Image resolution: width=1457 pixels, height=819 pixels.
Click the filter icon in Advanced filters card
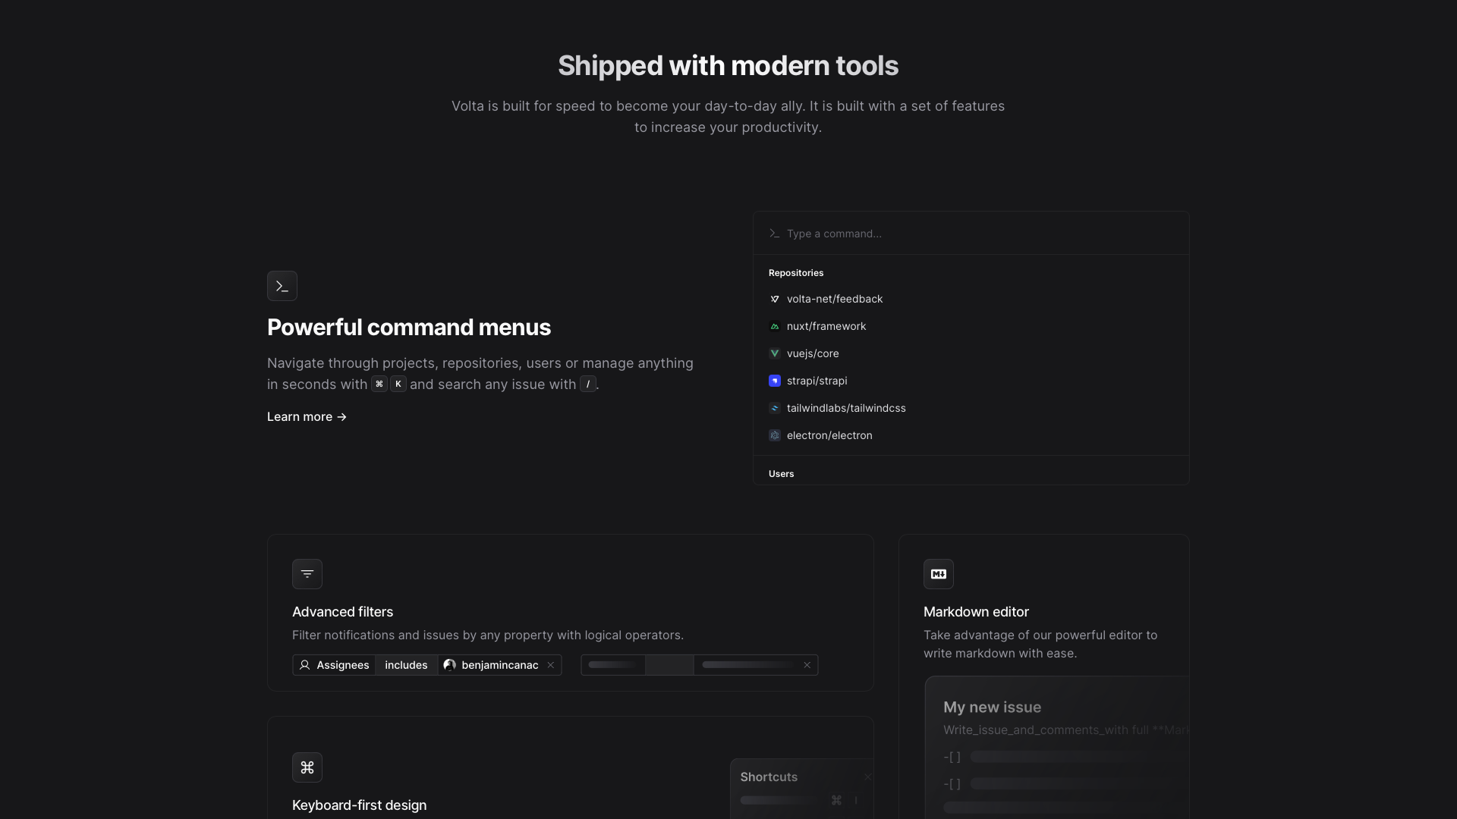tap(307, 574)
